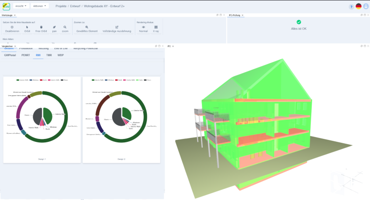
Task: Select the PENRT indicator tab
Action: click(26, 55)
